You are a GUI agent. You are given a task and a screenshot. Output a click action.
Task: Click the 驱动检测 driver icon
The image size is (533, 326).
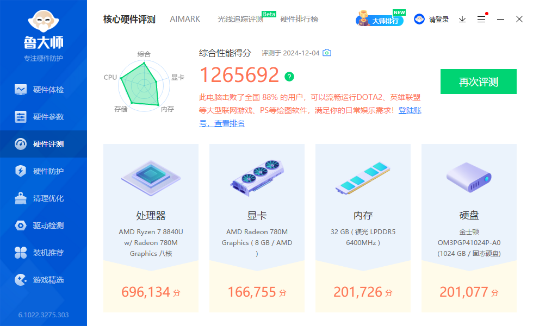tap(21, 225)
